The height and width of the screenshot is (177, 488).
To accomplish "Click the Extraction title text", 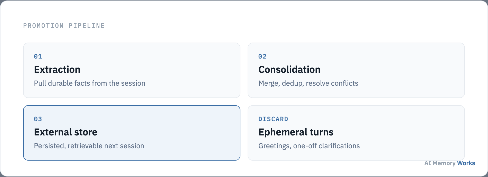I will (57, 70).
